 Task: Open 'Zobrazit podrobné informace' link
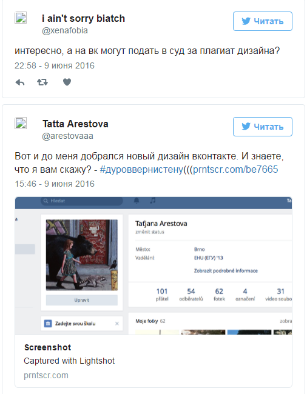click(x=226, y=271)
